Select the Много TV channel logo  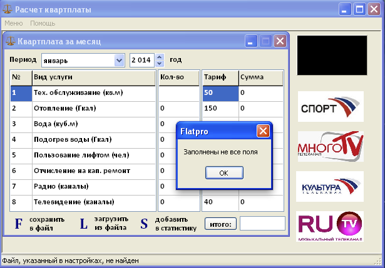(x=331, y=146)
